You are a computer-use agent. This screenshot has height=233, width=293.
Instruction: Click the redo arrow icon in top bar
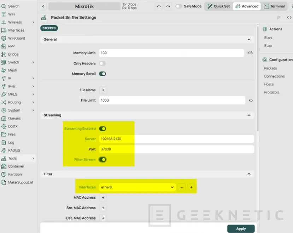[x=168, y=6]
